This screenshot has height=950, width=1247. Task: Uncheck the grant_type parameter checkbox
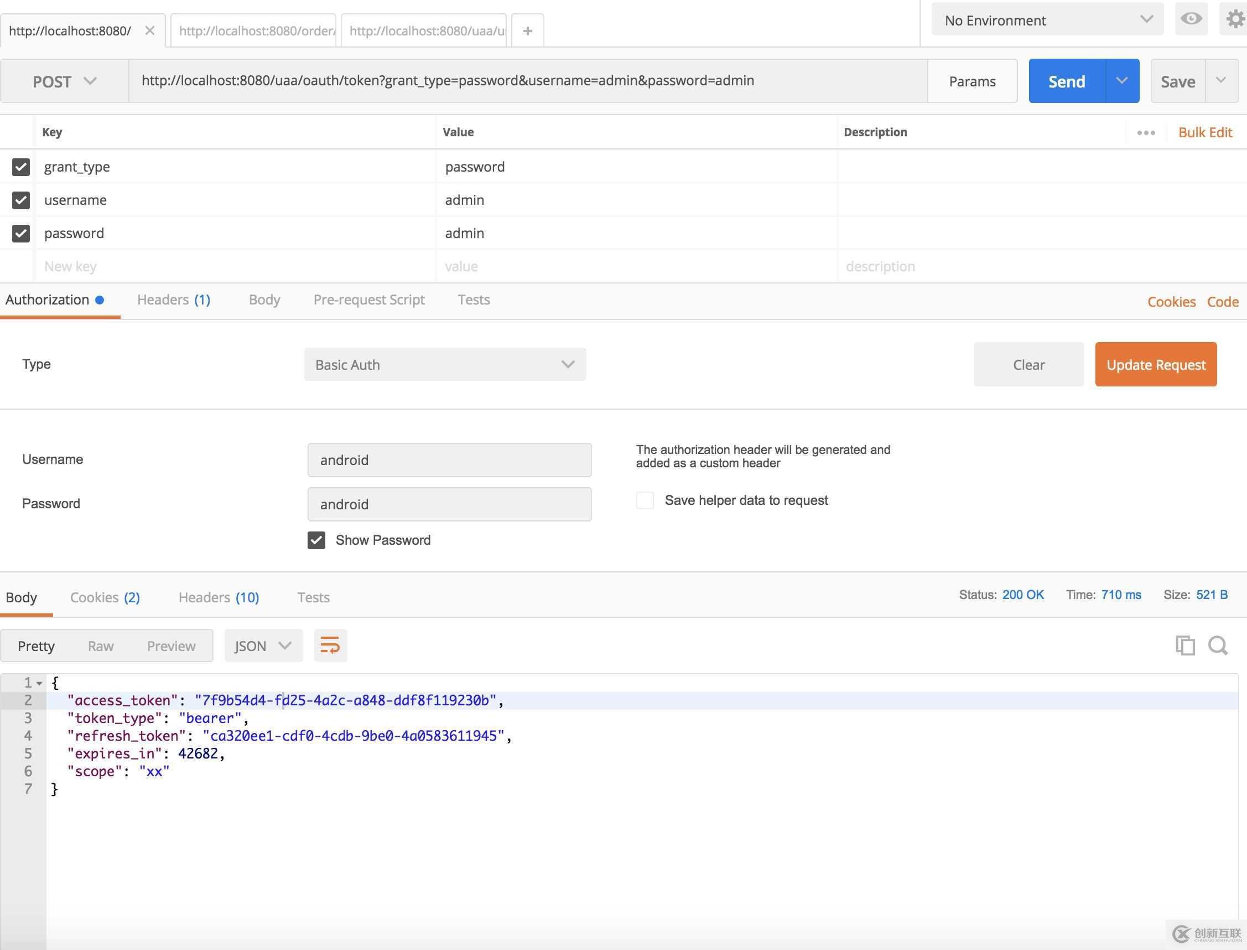coord(21,167)
